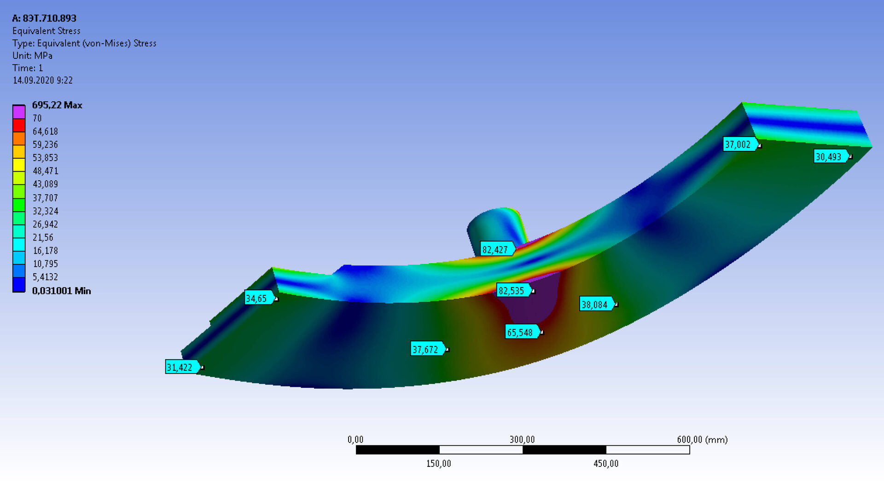The image size is (884, 483).
Task: Select the 82,427 probe label
Action: click(497, 249)
